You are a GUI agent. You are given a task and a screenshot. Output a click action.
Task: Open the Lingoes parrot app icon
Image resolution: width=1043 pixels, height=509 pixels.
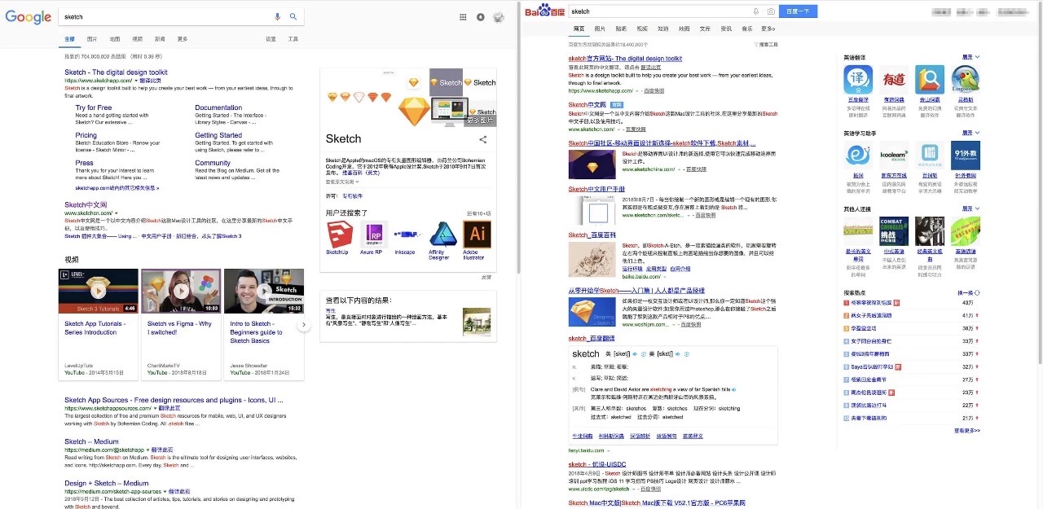(966, 80)
